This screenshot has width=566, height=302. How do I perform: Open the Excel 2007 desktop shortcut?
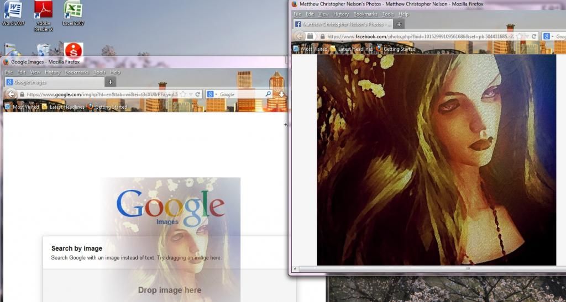pyautogui.click(x=74, y=13)
